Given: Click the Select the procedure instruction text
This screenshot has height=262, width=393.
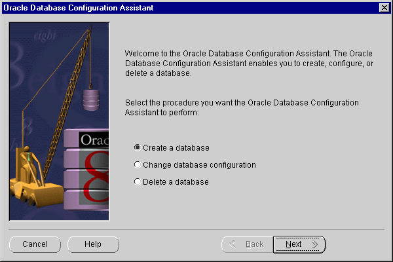Looking at the screenshot, I should click(241, 108).
